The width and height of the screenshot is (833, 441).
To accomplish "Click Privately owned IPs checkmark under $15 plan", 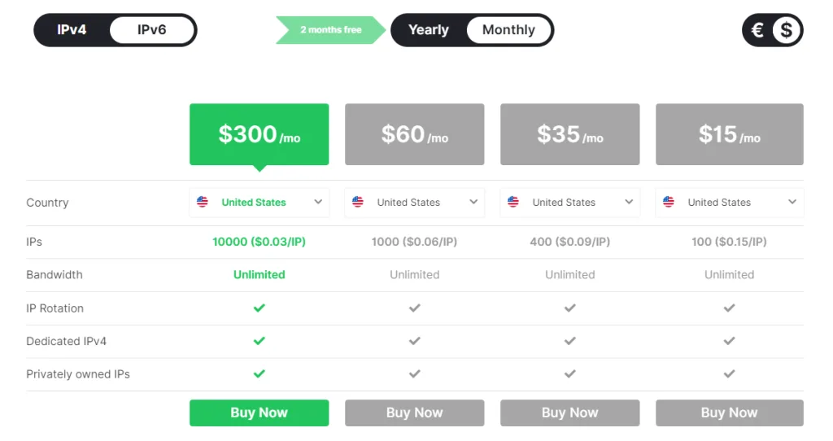I will (730, 374).
